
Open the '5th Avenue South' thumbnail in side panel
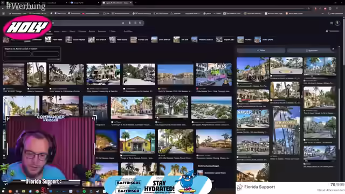click(x=286, y=130)
